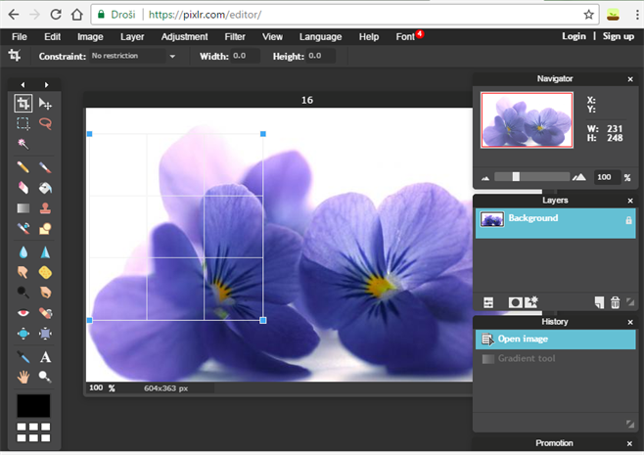Open the Adjustment menu

tap(184, 36)
